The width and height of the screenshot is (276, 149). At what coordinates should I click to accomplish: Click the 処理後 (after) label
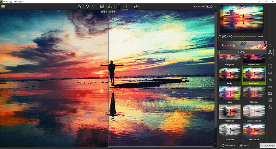pyautogui.click(x=112, y=12)
